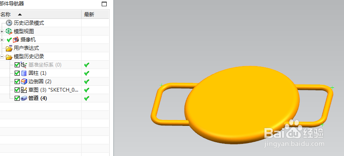Click the green checkmark beside 摄像机
Viewport: 344px width, 156px height.
9,40
